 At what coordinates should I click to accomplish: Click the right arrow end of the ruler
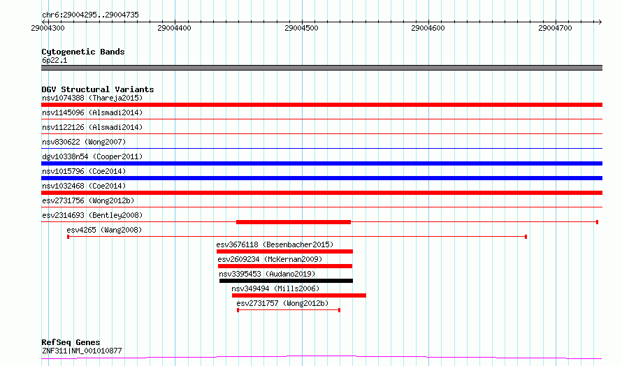(600, 22)
